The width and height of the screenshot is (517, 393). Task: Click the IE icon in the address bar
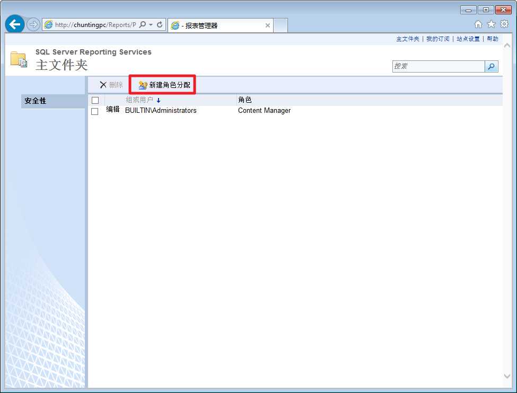click(x=48, y=25)
